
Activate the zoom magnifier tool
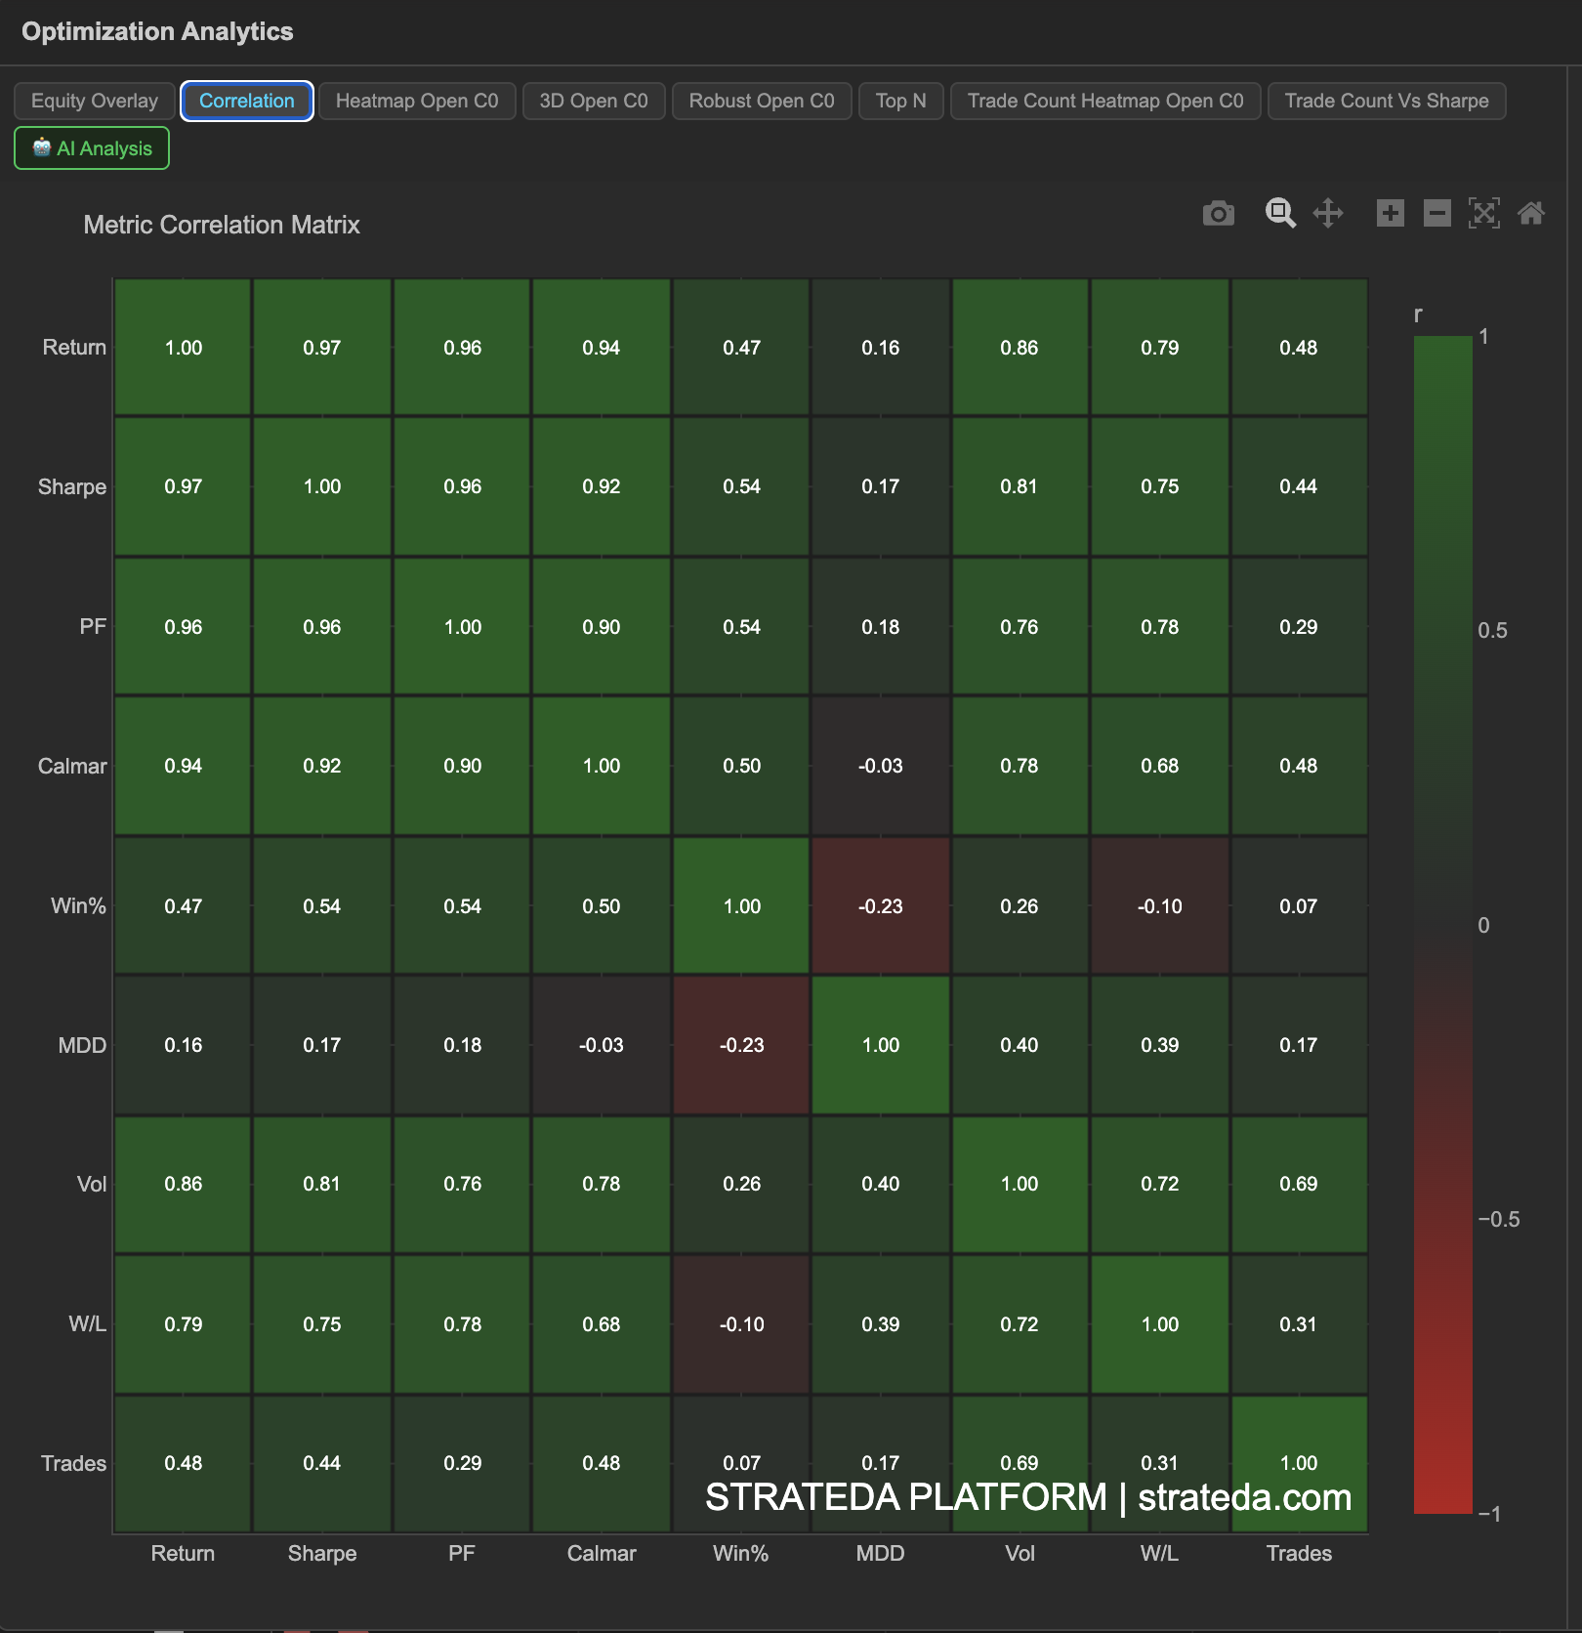1280,213
